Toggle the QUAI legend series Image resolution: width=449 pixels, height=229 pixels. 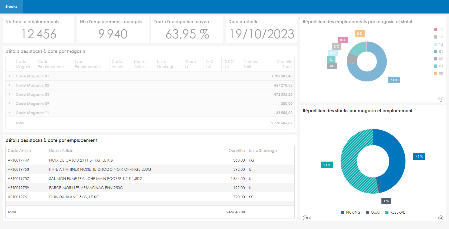372,212
